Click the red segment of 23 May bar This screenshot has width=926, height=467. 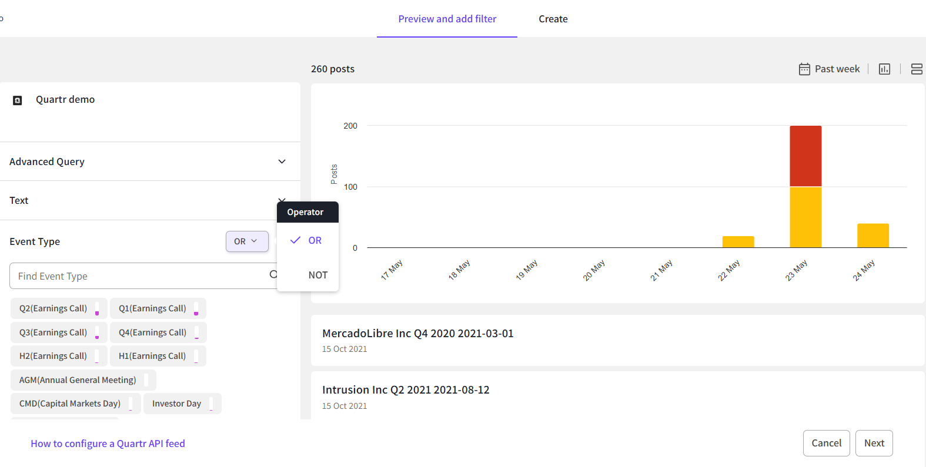(x=805, y=156)
